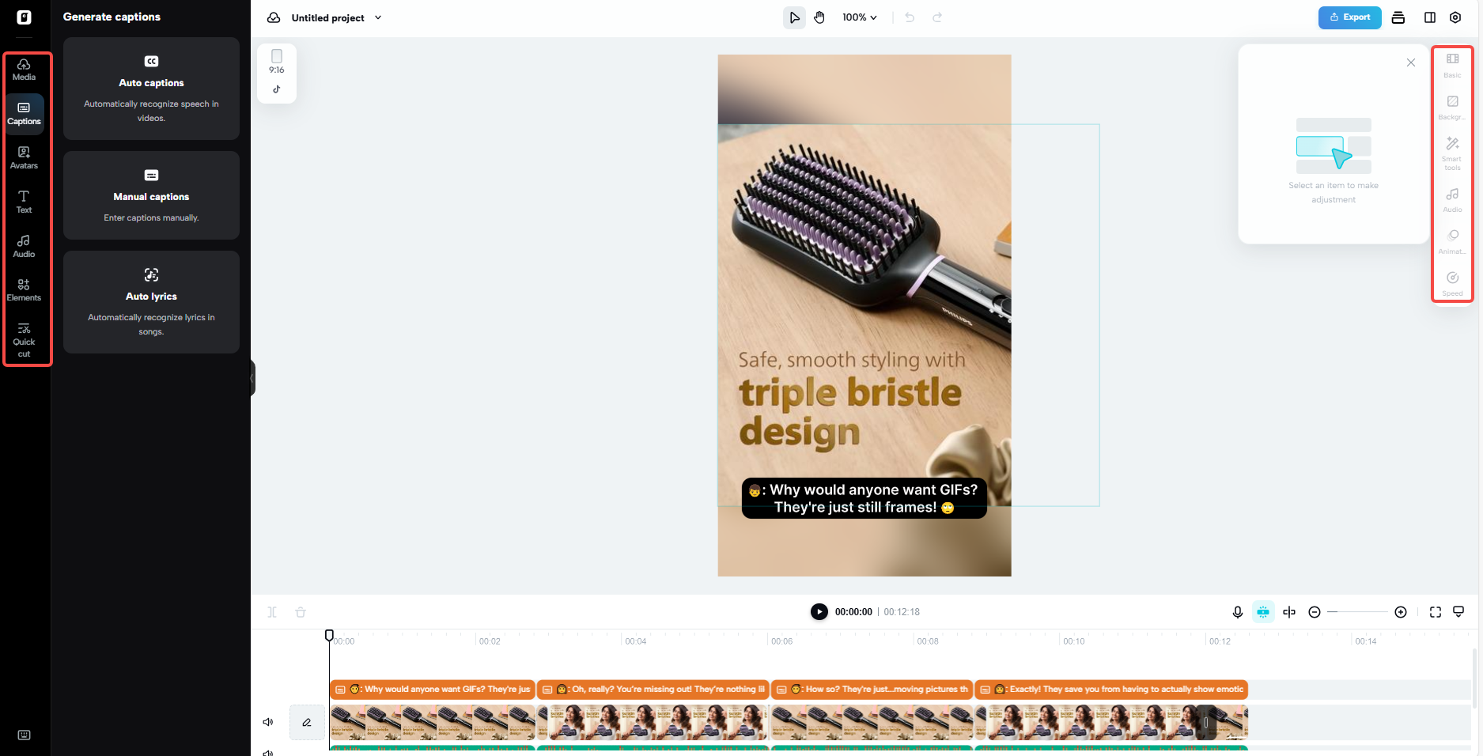The image size is (1483, 756).
Task: Select the caption overlay on canvas preview
Action: coord(864,498)
